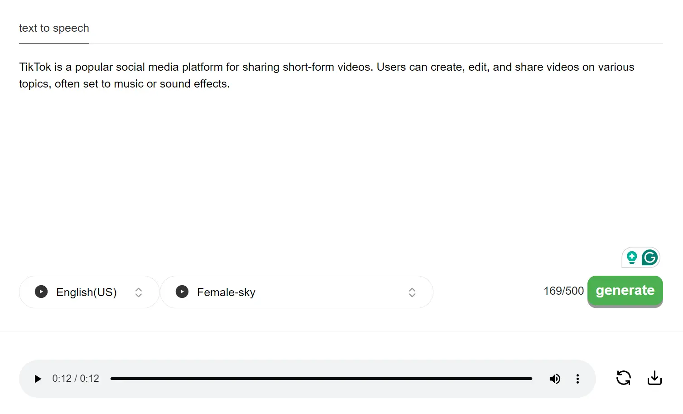The width and height of the screenshot is (683, 414).
Task: Play the English(US) language preview sample
Action: 41,292
